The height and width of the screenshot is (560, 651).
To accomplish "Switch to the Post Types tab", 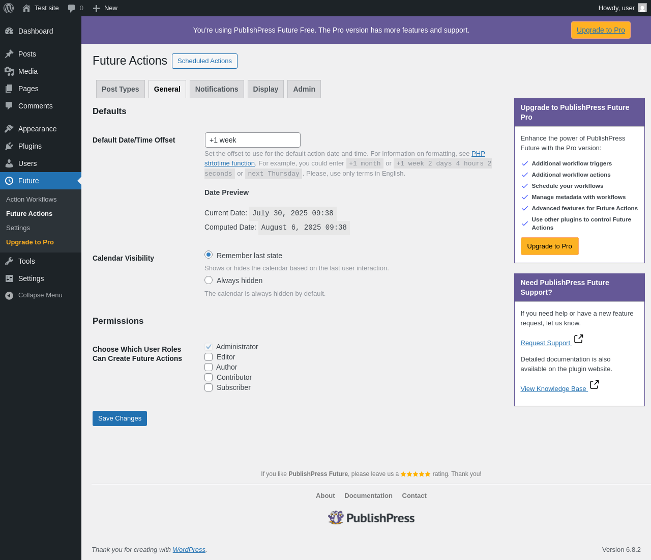I will [x=121, y=89].
